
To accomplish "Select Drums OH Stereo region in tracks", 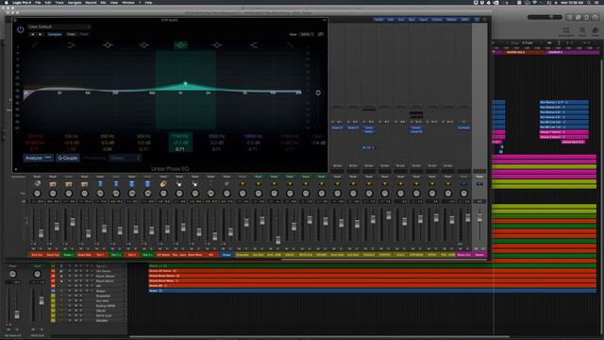I will pyautogui.click(x=372, y=271).
